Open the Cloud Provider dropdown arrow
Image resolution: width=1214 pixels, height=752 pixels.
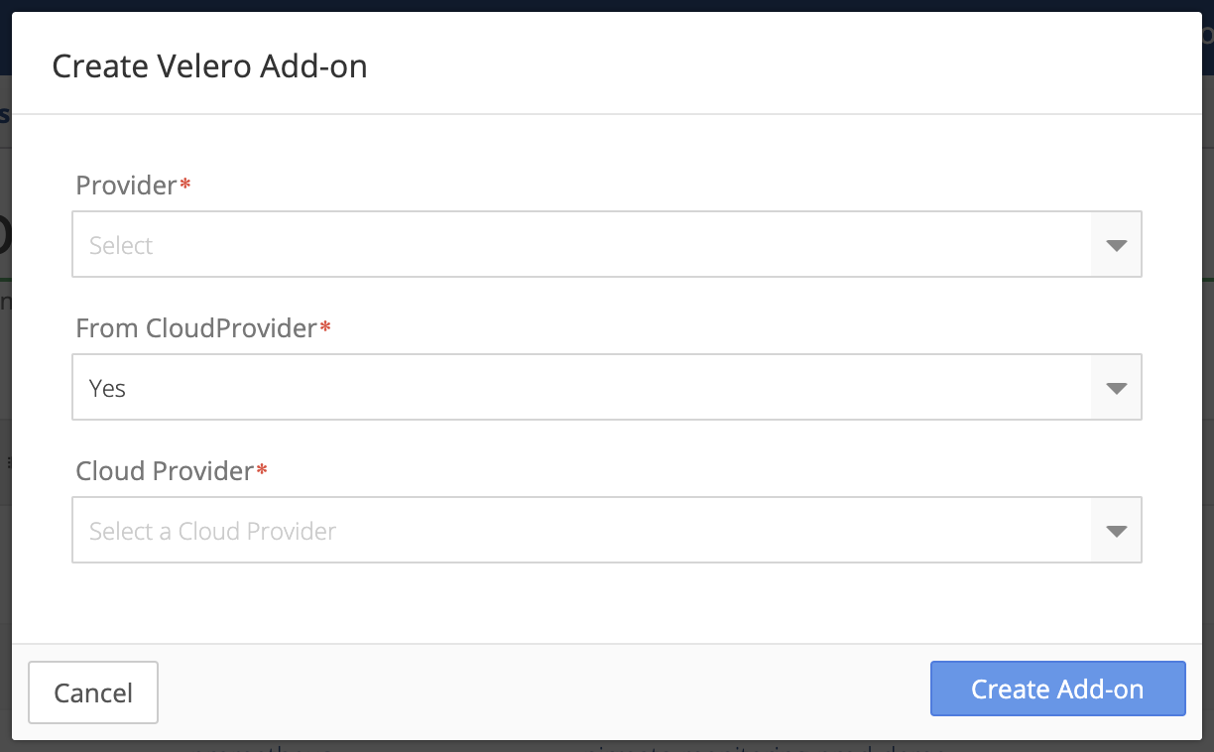pos(1116,531)
